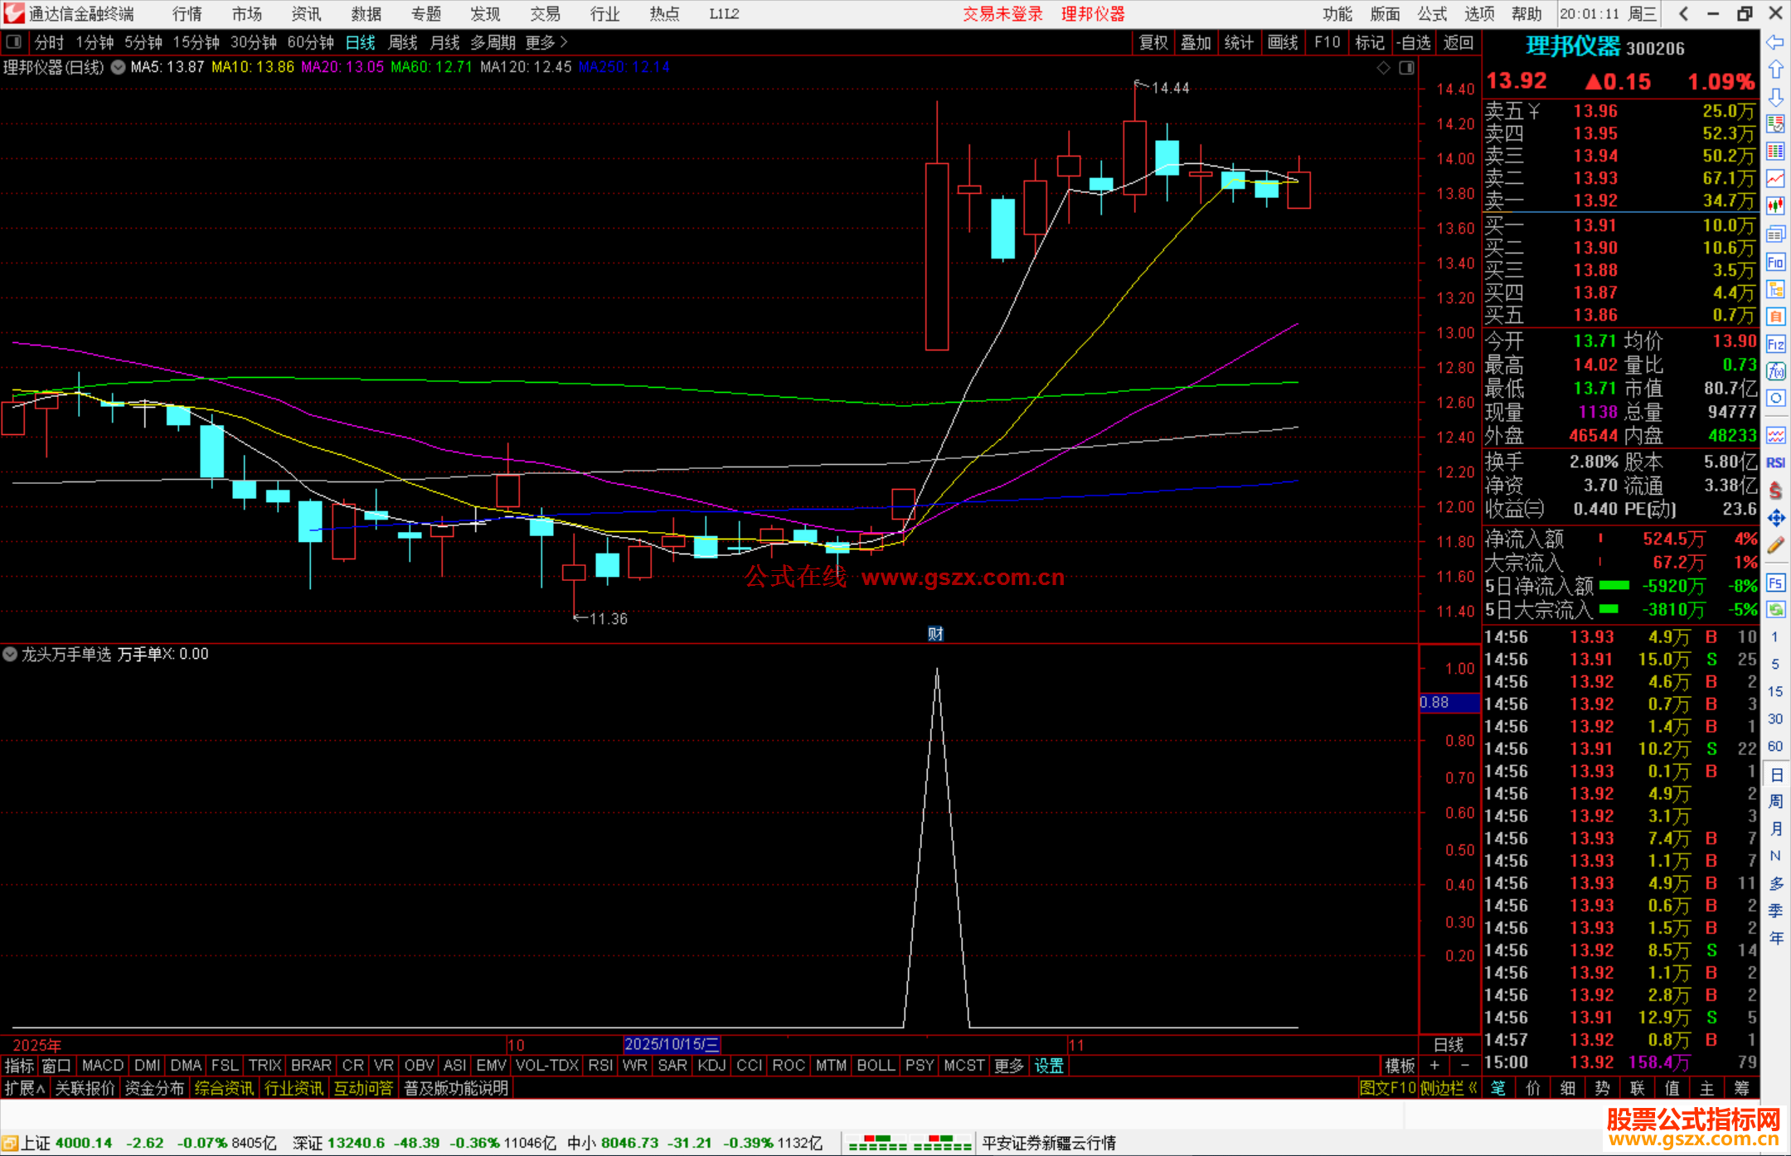
Task: Collapse the 侧边栏 sidebar toggle
Action: pyautogui.click(x=1448, y=1088)
